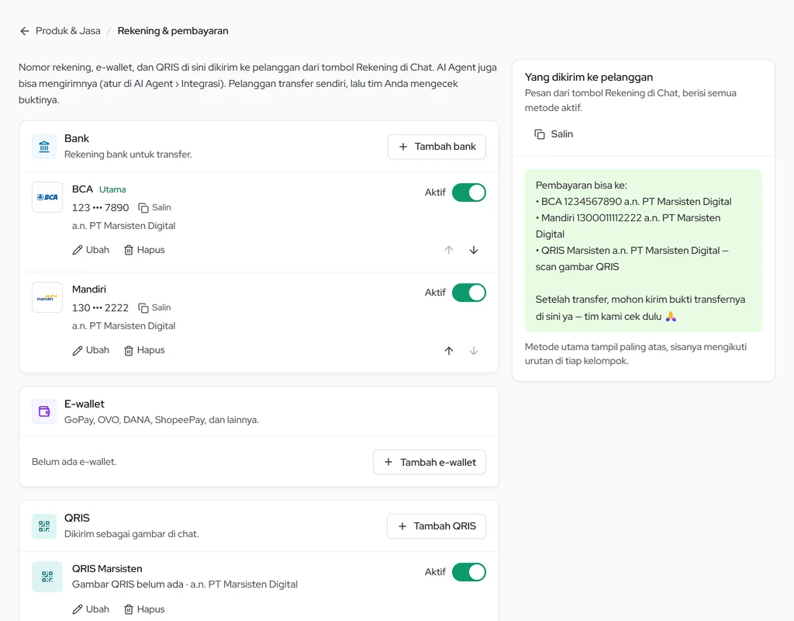Click the green payment message preview
Viewport: 794px width, 621px height.
pyautogui.click(x=643, y=251)
